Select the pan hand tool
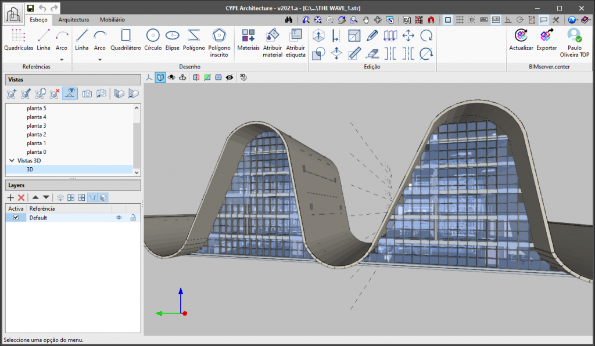The width and height of the screenshot is (595, 346). (366, 20)
